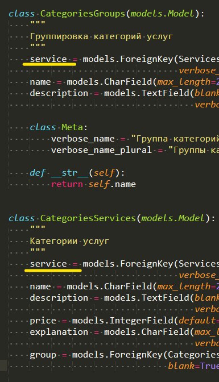Image resolution: width=219 pixels, height=382 pixels.
Task: Click 'description' variable in CategoriesServices class
Action: 59,298
